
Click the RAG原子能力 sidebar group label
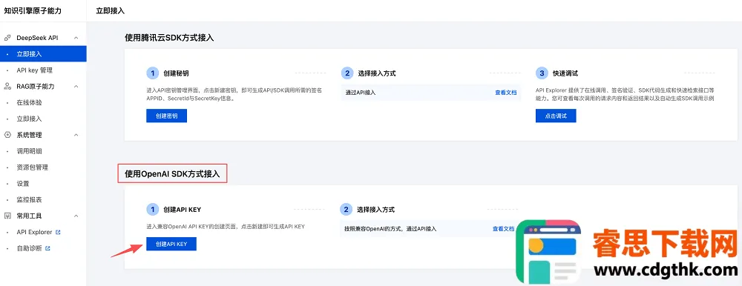(36, 87)
